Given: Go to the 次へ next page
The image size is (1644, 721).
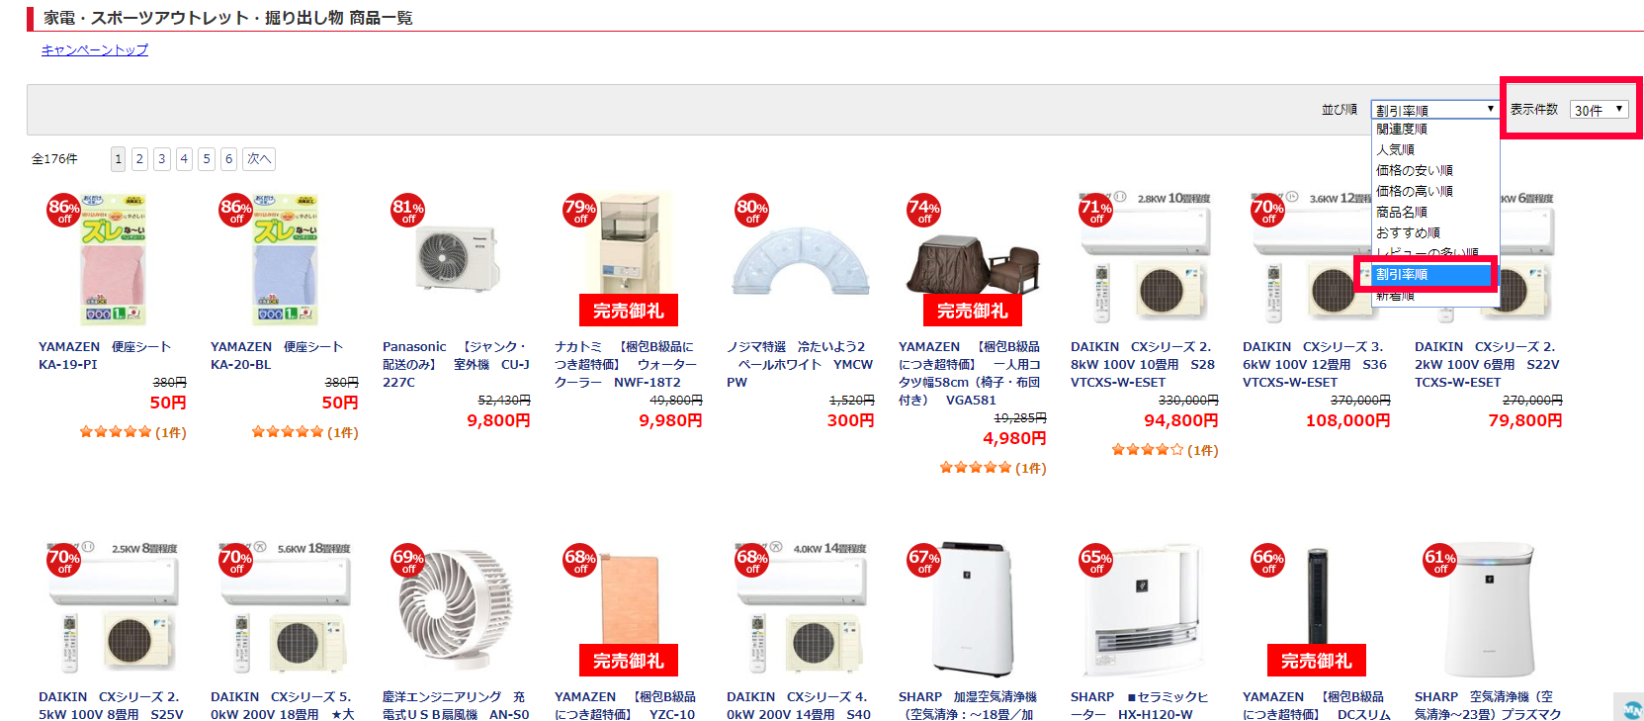Looking at the screenshot, I should point(259,158).
